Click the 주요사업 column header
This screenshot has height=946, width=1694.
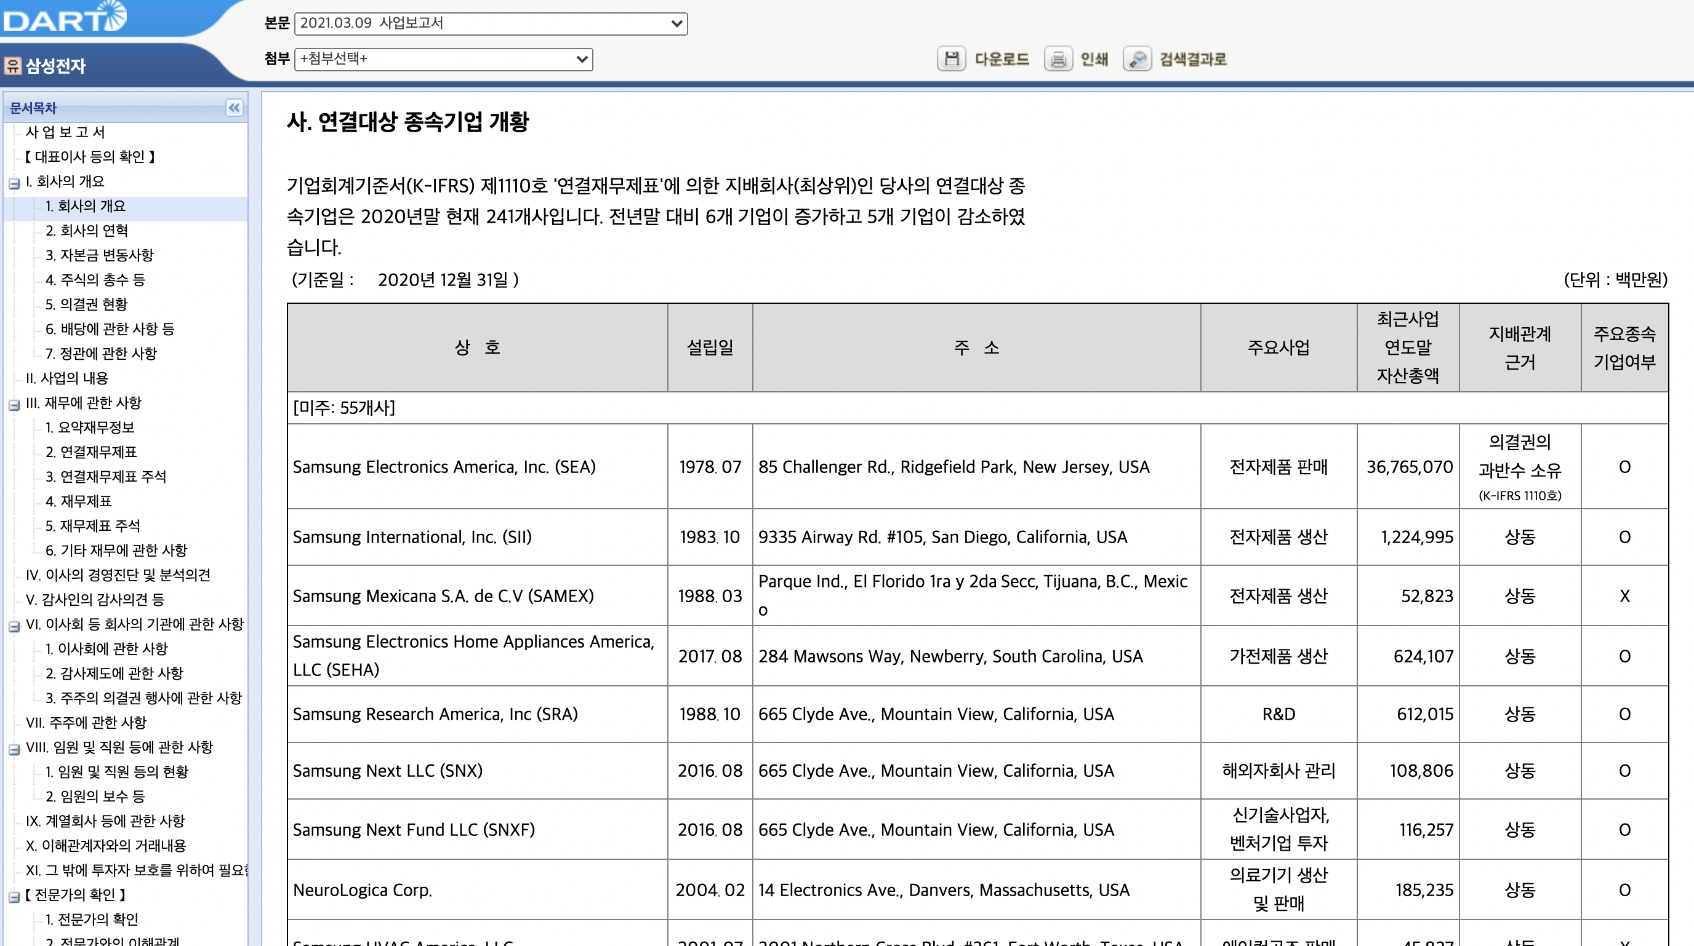1279,347
